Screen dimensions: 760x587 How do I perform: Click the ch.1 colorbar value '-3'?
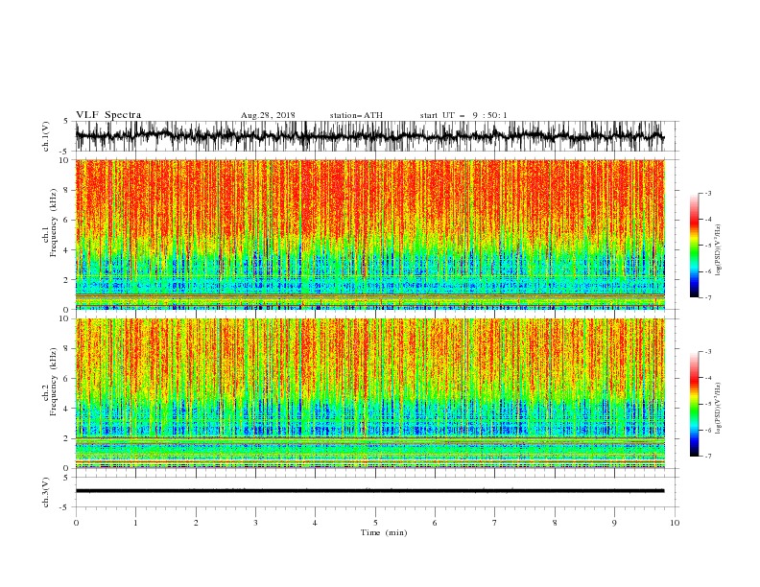(708, 193)
